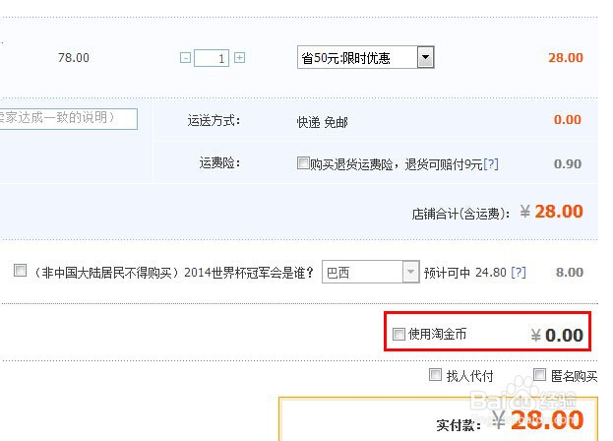Viewport: 613px width, 441px height.
Task: Open the 巴西 team selection dropdown
Action: (371, 272)
